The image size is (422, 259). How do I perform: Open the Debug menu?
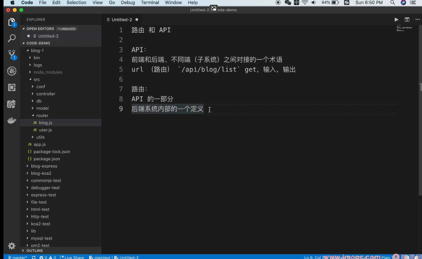coord(128,2)
